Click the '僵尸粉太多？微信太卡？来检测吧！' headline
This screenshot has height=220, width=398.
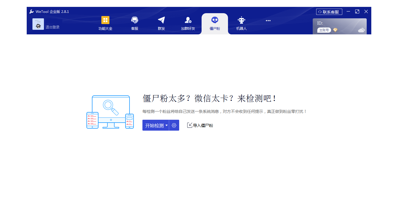click(210, 99)
